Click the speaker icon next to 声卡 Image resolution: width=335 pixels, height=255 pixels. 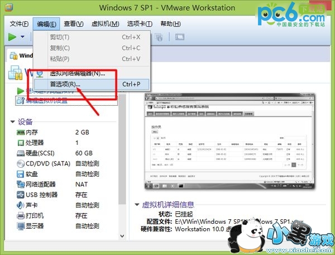(21, 205)
